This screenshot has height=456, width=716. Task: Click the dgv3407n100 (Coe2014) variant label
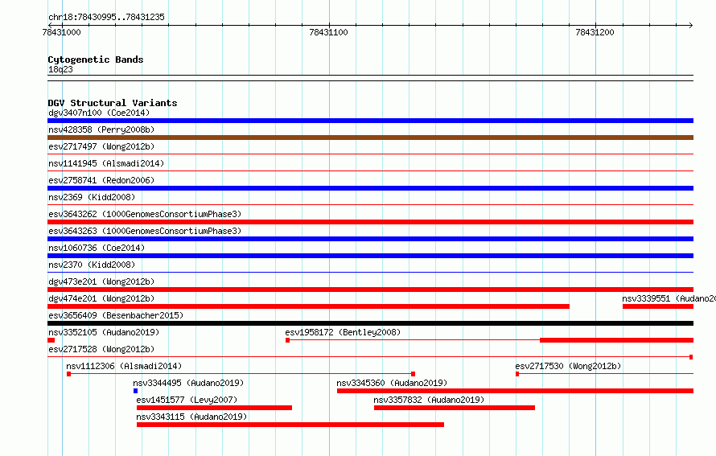tap(99, 113)
